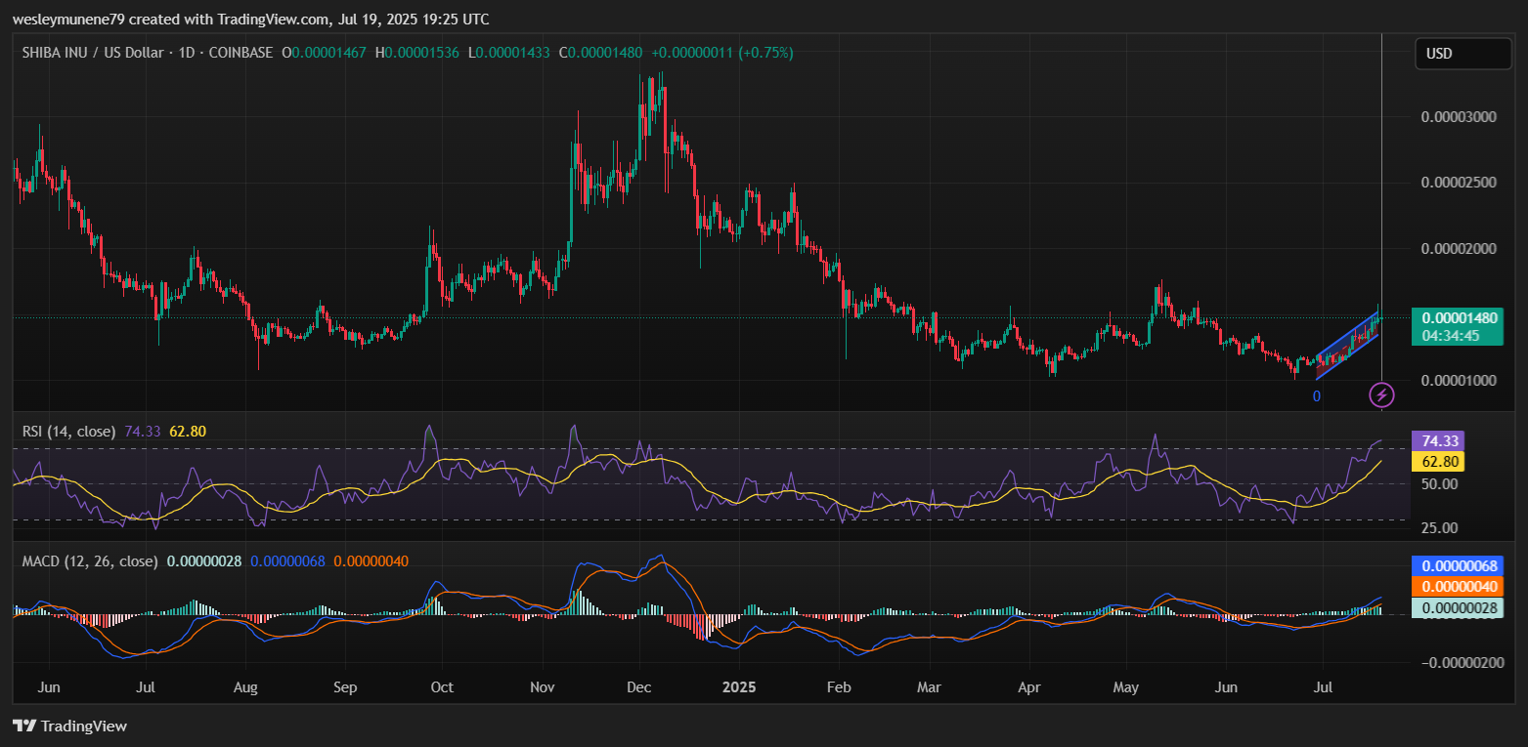Click the 0.00001000 price axis label
The width and height of the screenshot is (1528, 747).
(x=1459, y=380)
